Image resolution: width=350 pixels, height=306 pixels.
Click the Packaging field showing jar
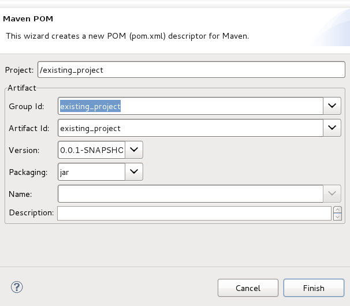pyautogui.click(x=91, y=171)
